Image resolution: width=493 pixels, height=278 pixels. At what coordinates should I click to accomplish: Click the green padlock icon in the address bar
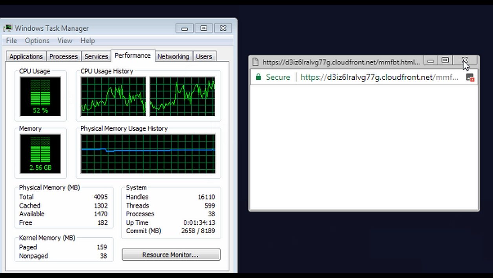[258, 77]
